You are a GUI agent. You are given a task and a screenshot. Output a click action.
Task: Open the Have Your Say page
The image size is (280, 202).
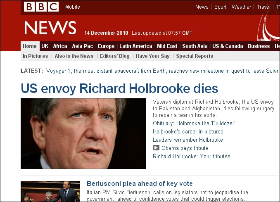tap(153, 56)
